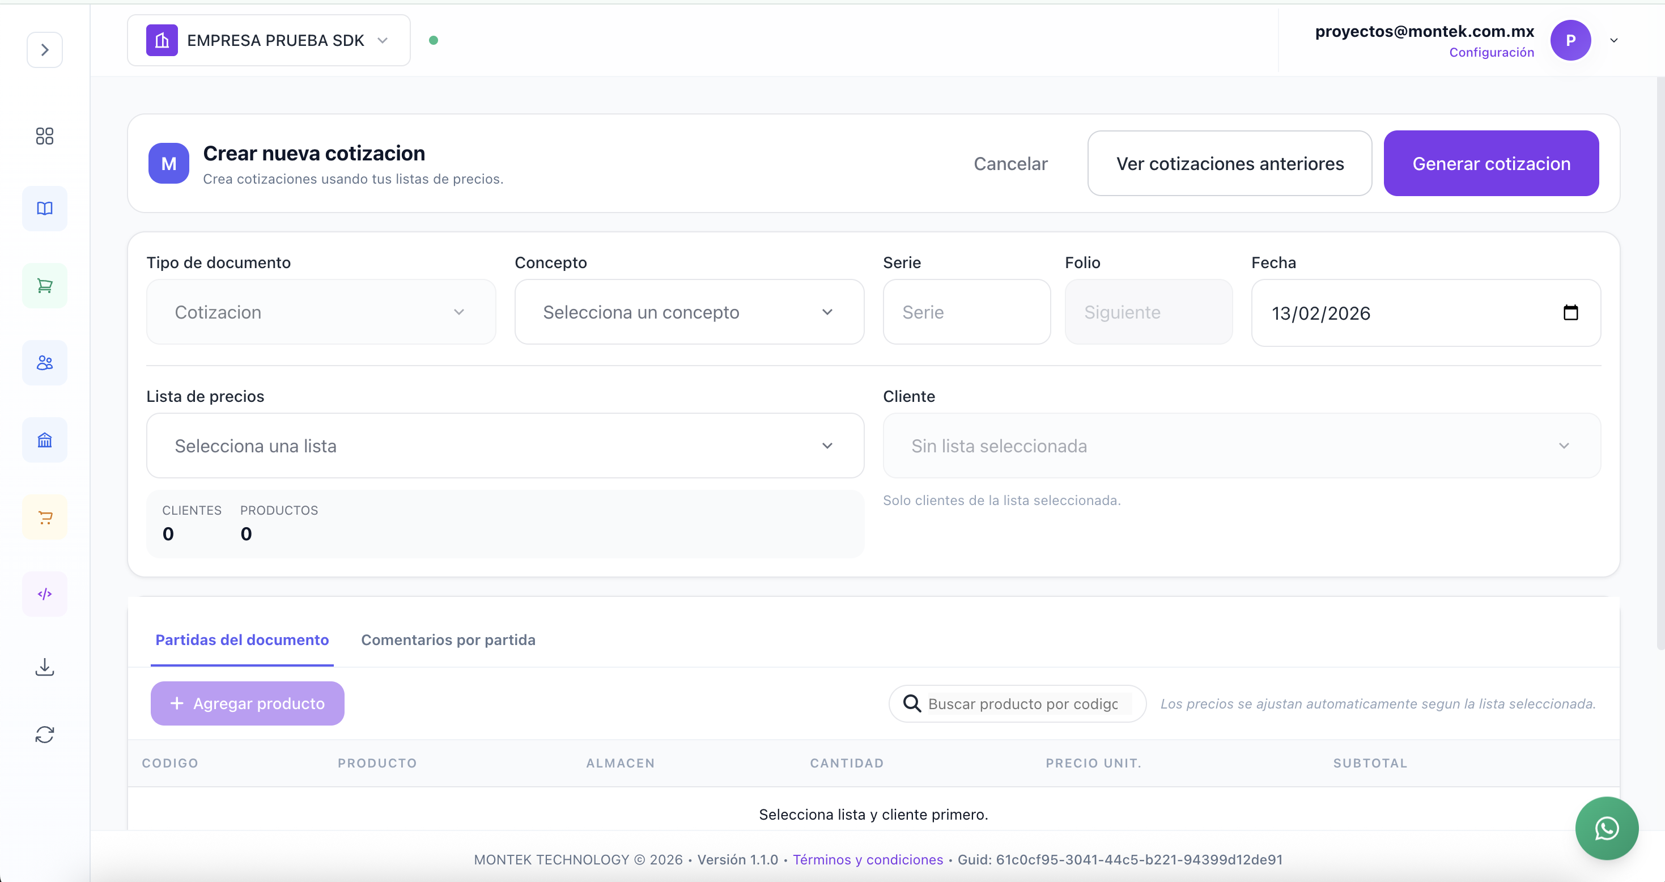Expand the collapsed sidebar with arrow button
Viewport: 1665px width, 882px height.
click(x=45, y=50)
